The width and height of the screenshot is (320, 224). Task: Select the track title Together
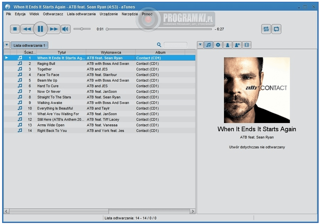(x=44, y=69)
